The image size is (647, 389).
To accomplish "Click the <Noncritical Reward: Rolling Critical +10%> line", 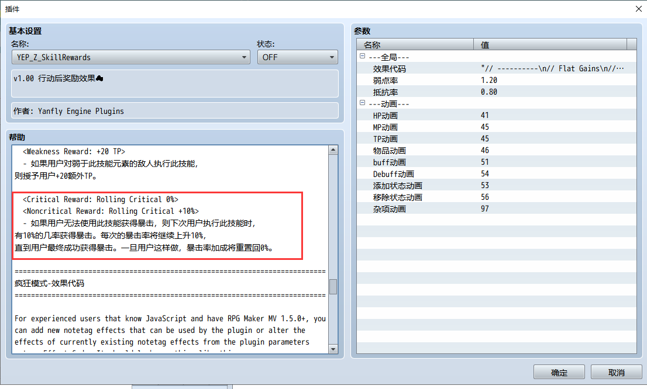I will pos(111,211).
